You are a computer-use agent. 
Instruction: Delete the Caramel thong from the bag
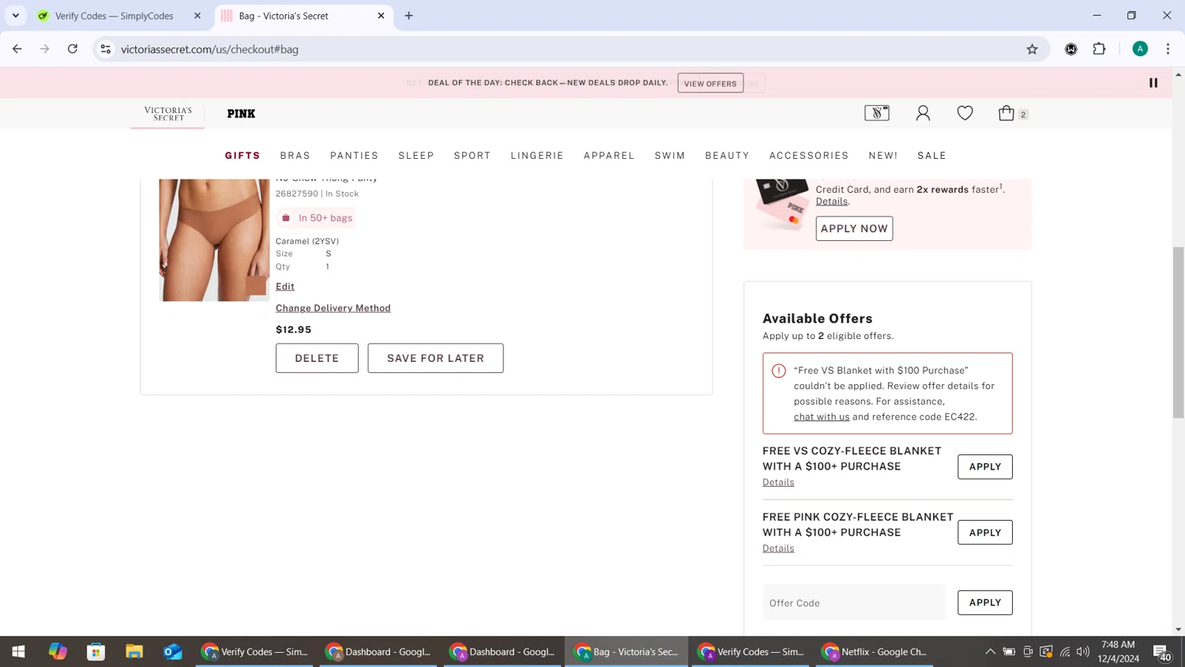coord(317,358)
